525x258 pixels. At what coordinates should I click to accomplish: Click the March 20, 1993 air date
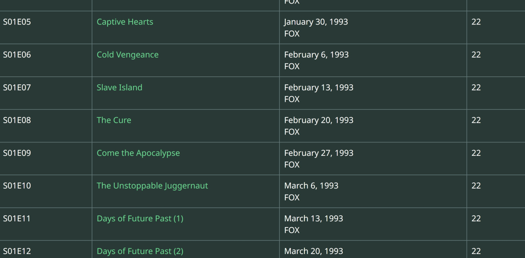point(314,251)
